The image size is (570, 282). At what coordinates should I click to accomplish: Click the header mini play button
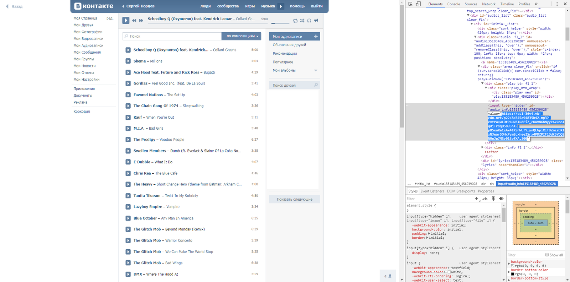tap(281, 6)
